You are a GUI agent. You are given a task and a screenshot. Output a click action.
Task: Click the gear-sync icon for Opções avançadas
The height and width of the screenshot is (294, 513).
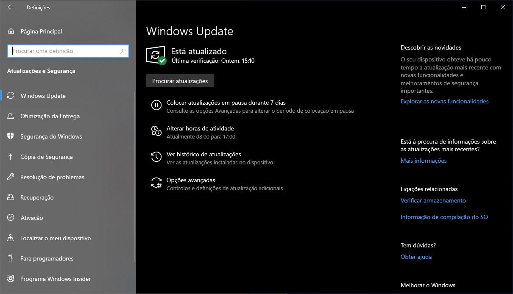click(x=156, y=183)
